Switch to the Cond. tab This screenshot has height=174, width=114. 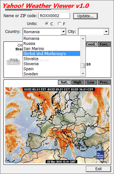coord(91,44)
